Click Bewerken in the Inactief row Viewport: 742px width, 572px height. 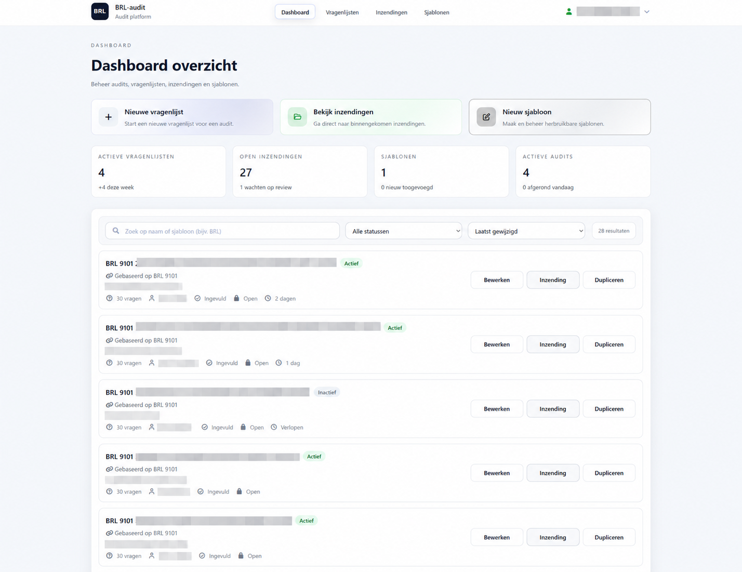pos(497,408)
